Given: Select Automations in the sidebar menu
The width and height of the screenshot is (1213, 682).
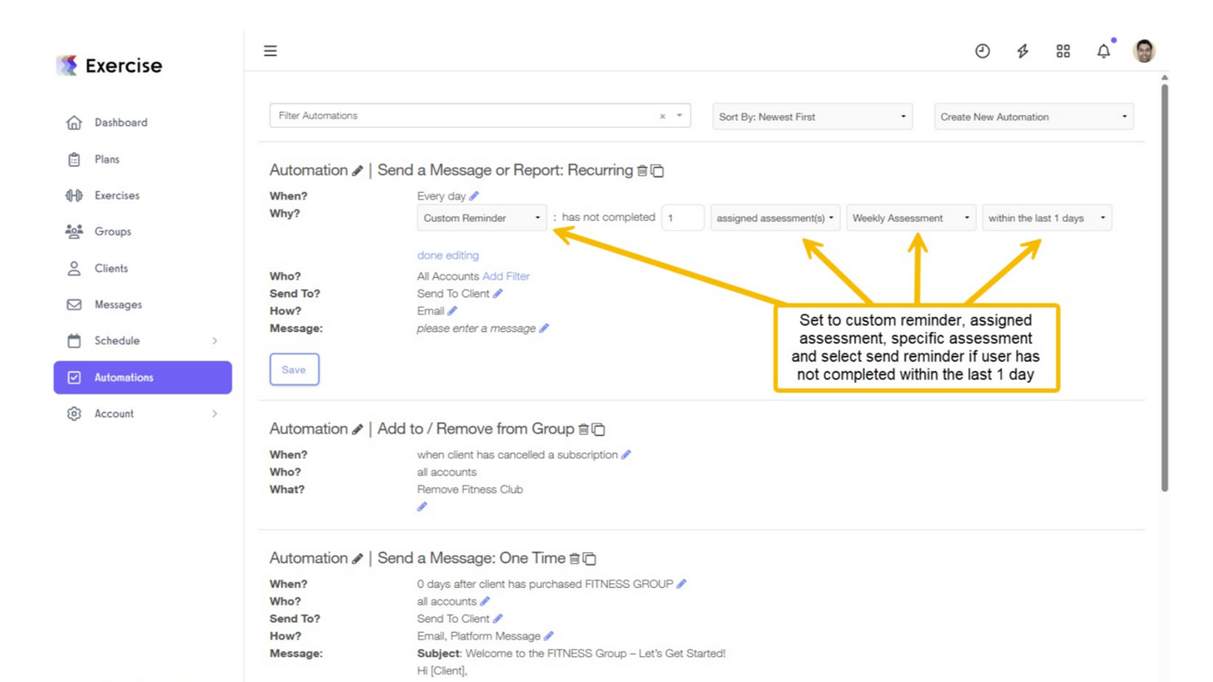Looking at the screenshot, I should (123, 377).
